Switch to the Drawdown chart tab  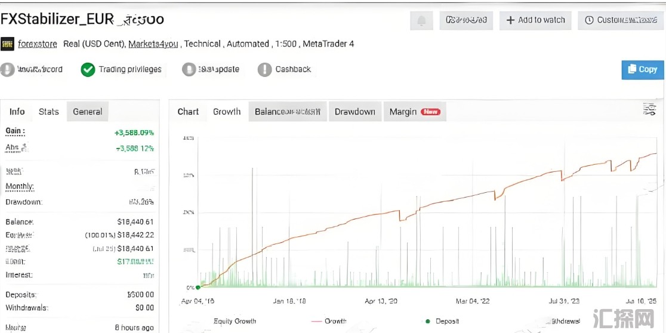pos(354,112)
